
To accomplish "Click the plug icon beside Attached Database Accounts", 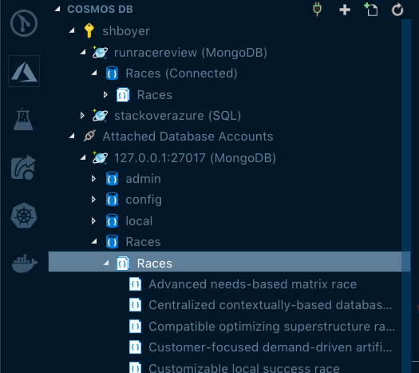I will [89, 136].
